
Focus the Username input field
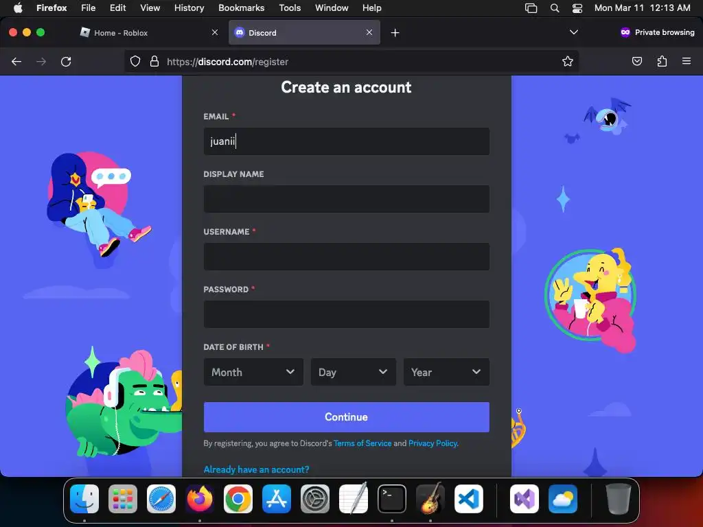tap(346, 257)
